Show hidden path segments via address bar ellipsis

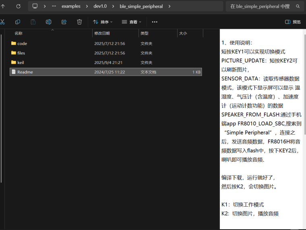(x=54, y=6)
